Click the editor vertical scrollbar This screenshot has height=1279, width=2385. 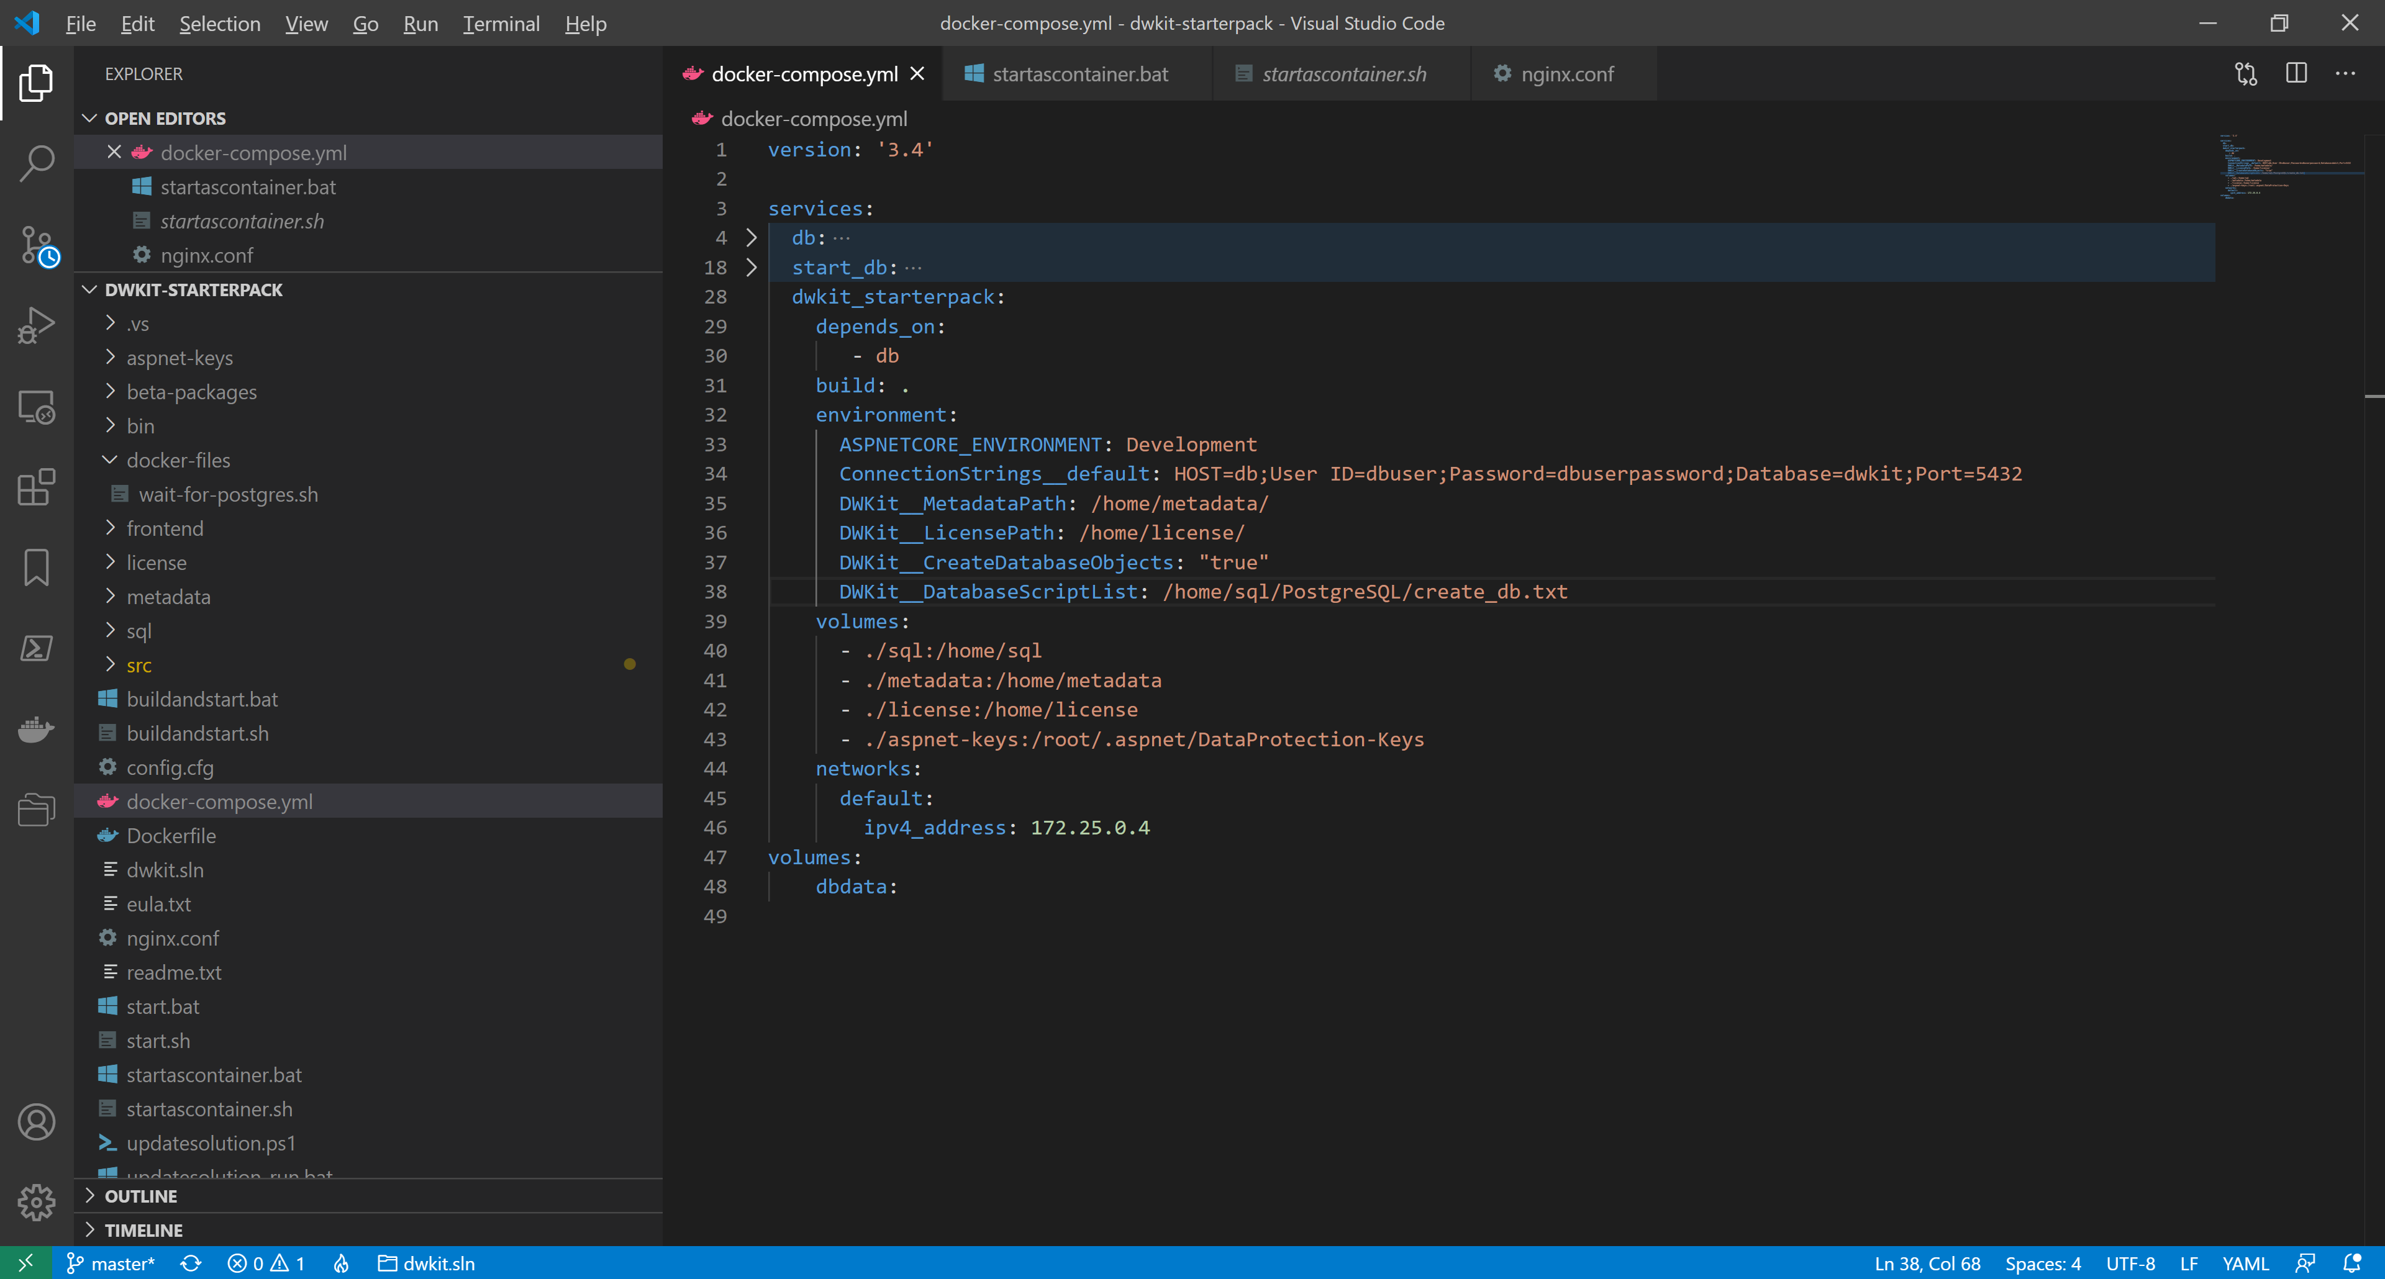2374,689
